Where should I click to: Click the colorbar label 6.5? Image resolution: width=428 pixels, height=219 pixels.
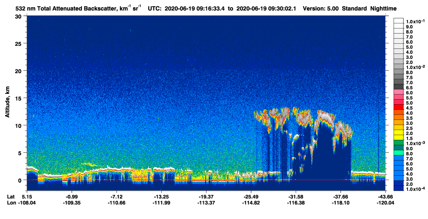pos(409,88)
